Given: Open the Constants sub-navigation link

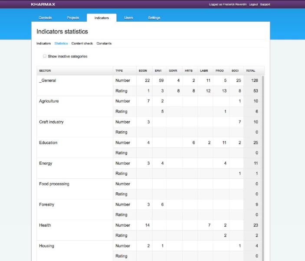Looking at the screenshot, I should pyautogui.click(x=104, y=43).
